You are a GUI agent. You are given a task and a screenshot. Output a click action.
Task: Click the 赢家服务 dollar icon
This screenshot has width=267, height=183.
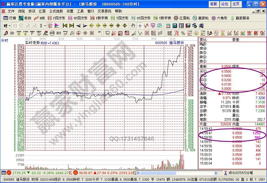tap(232, 18)
